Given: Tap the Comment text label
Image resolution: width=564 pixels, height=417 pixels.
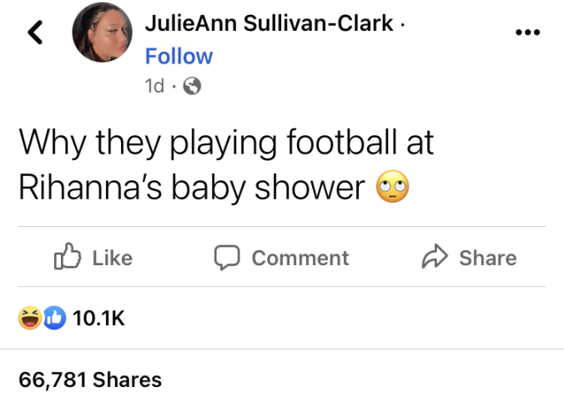Looking at the screenshot, I should pyautogui.click(x=300, y=259).
